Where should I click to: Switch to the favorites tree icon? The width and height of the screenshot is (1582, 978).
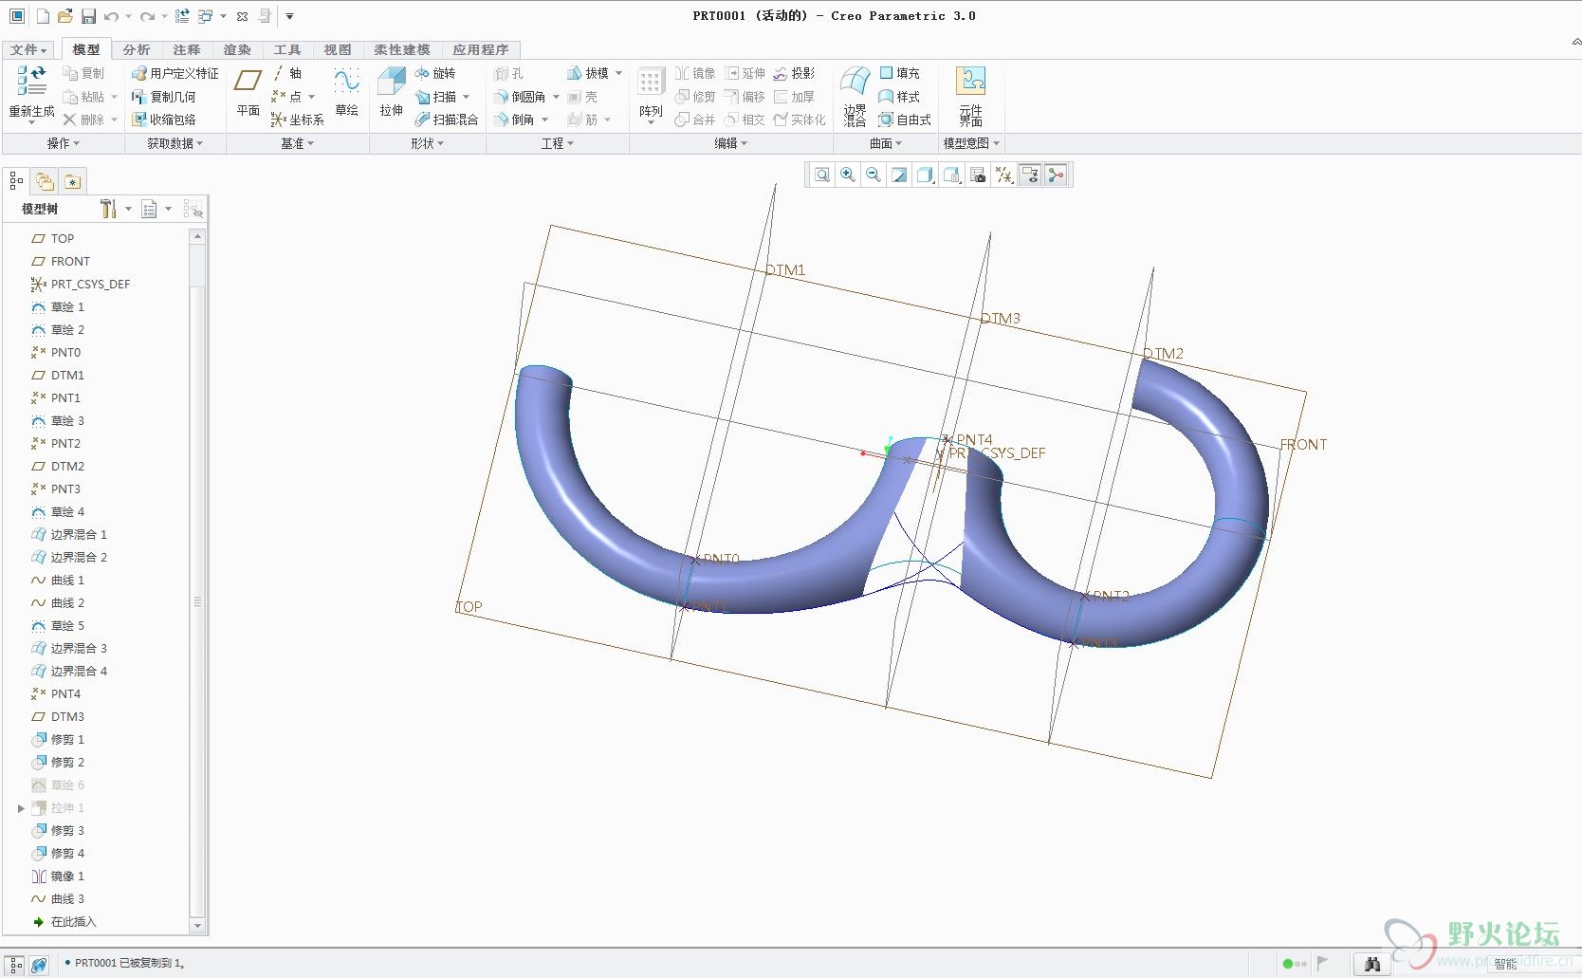(73, 180)
